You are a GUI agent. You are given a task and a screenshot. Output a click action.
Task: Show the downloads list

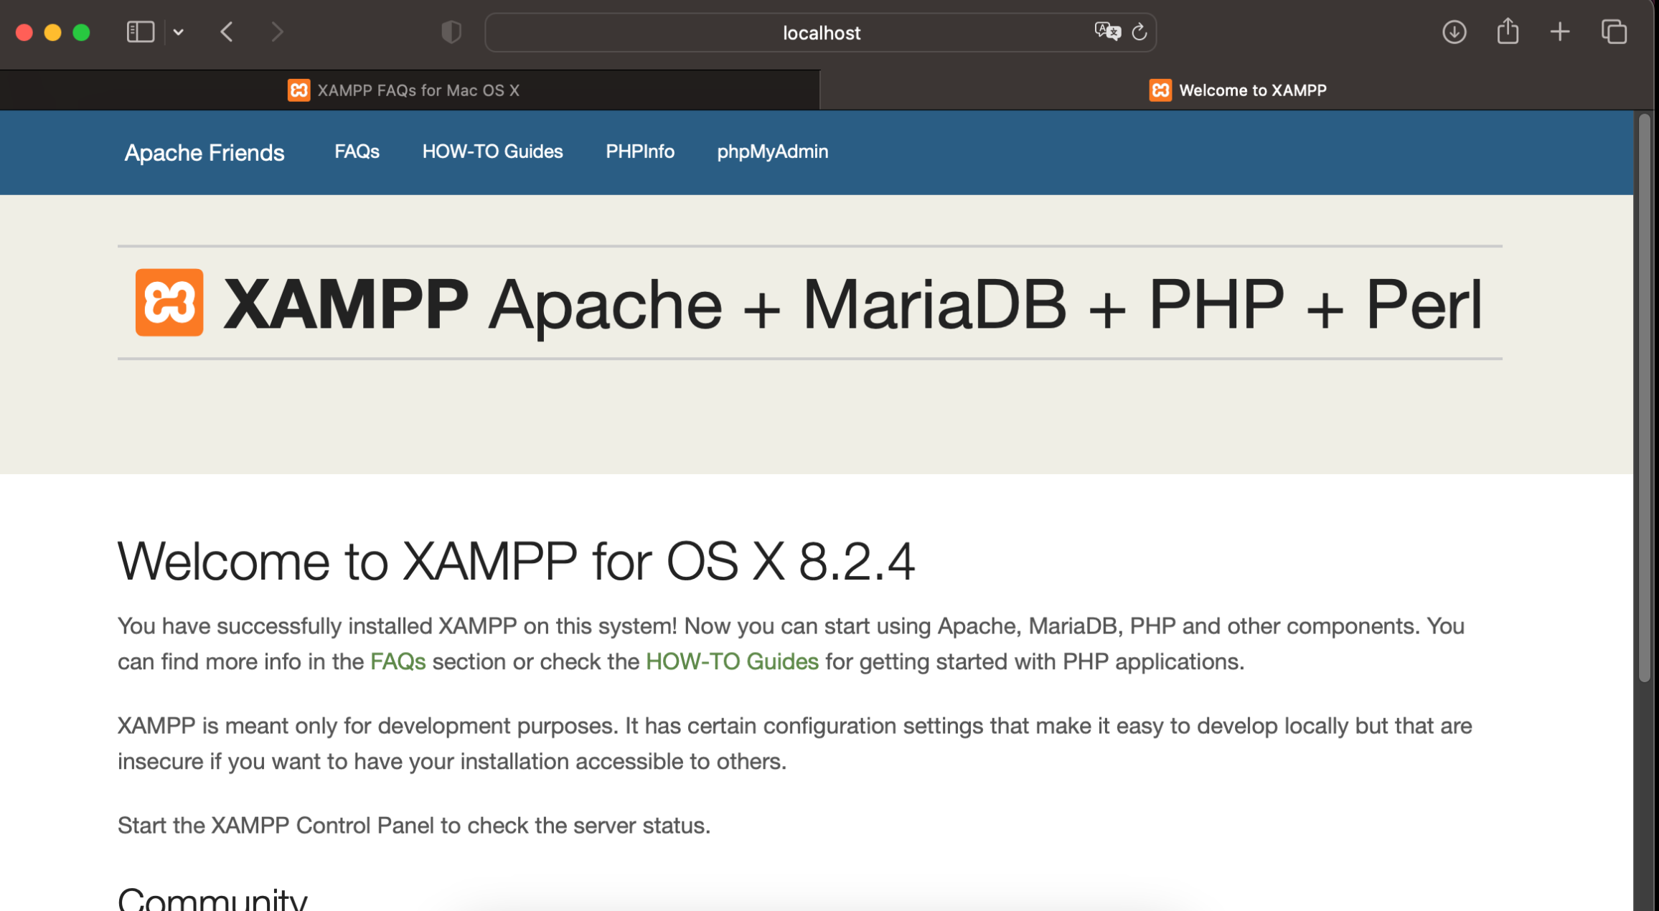tap(1454, 32)
